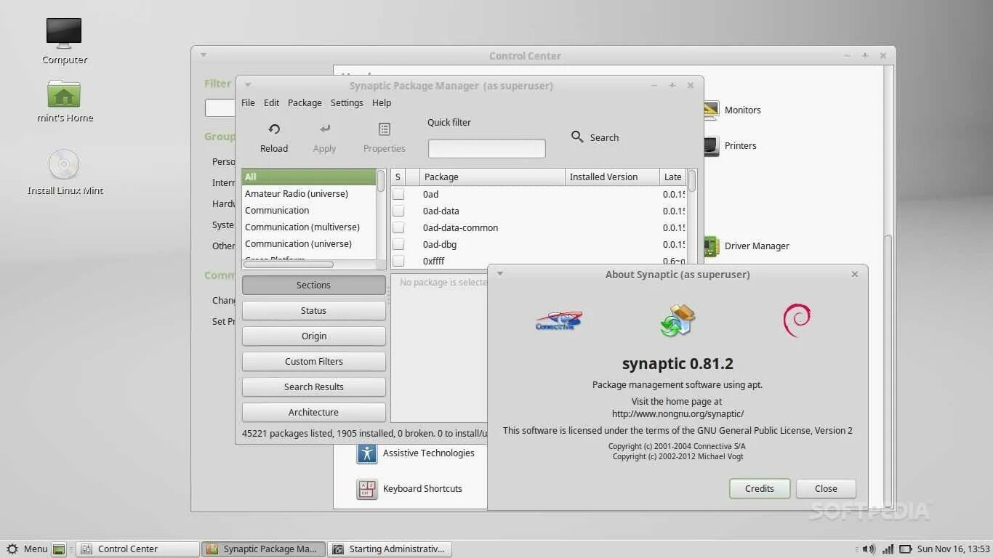Toggle the status checkbox for package 0ad
The height and width of the screenshot is (558, 993).
(398, 194)
